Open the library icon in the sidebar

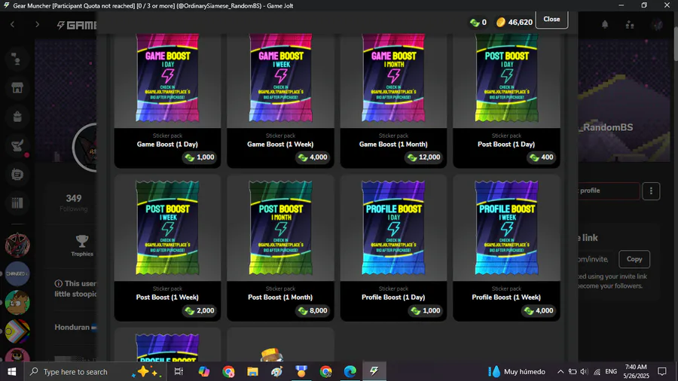click(17, 203)
